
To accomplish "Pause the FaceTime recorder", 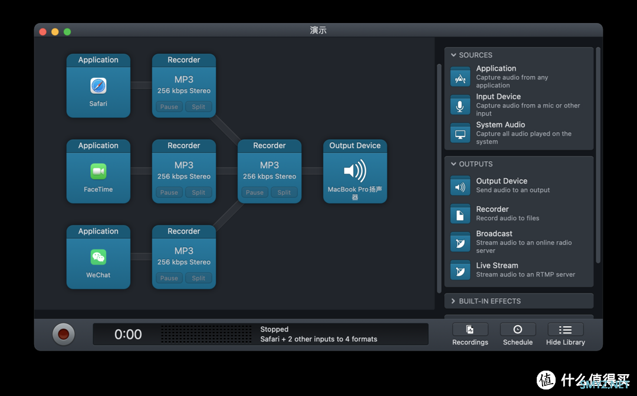I will [x=169, y=192].
